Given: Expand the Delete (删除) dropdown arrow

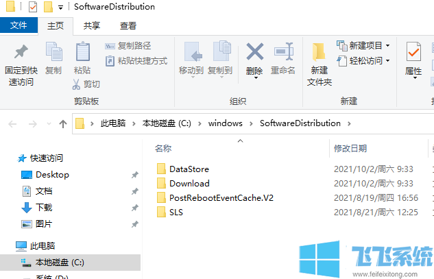Looking at the screenshot, I should tap(256, 78).
